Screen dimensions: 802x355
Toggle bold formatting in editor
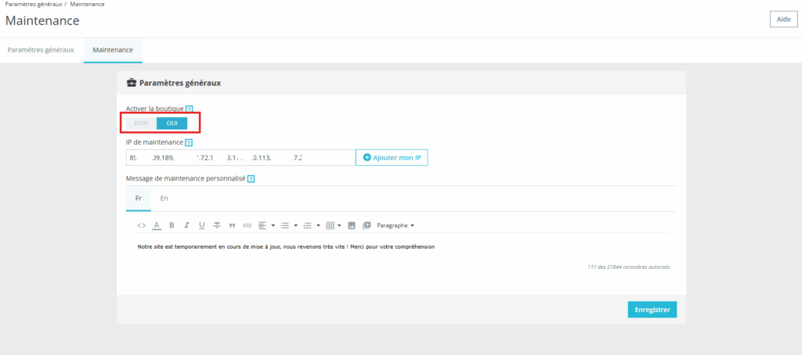click(172, 225)
